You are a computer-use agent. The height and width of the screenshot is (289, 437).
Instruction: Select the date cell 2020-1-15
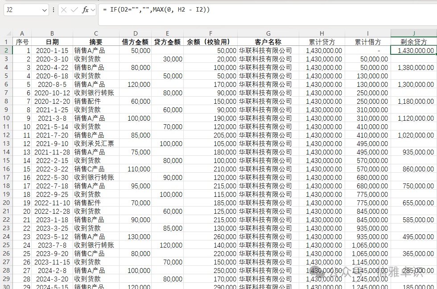(52, 50)
